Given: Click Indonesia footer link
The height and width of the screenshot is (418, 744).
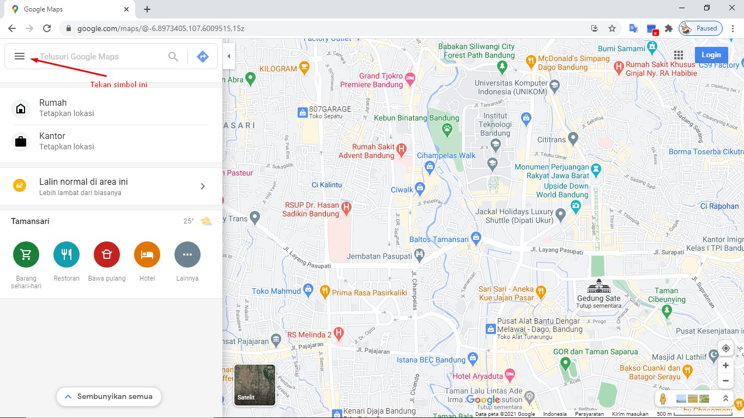Looking at the screenshot, I should click(555, 414).
